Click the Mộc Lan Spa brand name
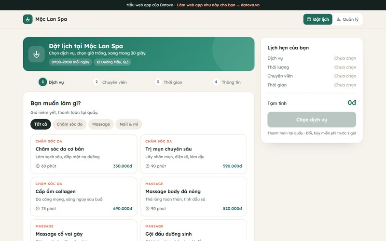This screenshot has width=386, height=241. 51,19
